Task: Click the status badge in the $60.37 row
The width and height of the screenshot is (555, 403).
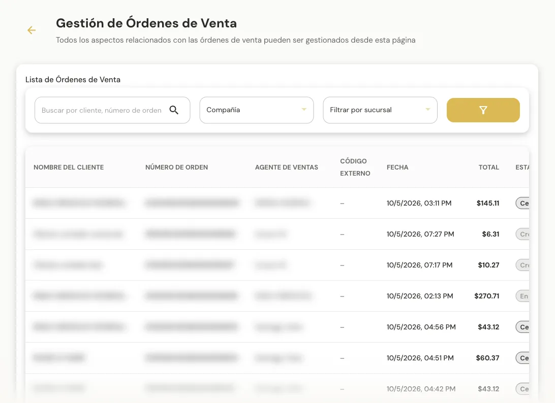Action: (522, 358)
